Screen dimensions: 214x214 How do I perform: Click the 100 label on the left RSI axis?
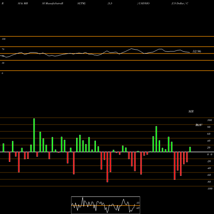[x=3, y=39]
